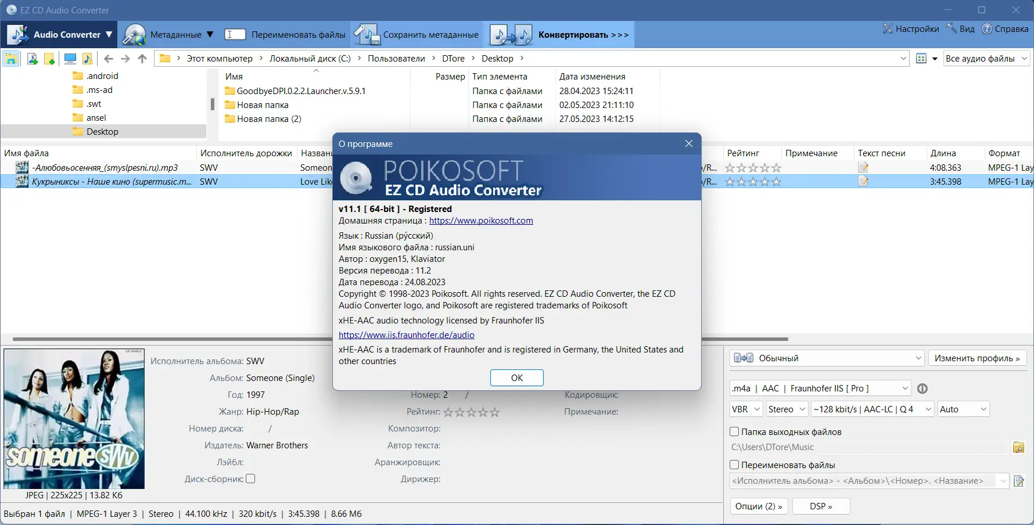Viewport: 1034px width, 525px height.
Task: Open the Auto sample rate dropdown
Action: tap(963, 409)
